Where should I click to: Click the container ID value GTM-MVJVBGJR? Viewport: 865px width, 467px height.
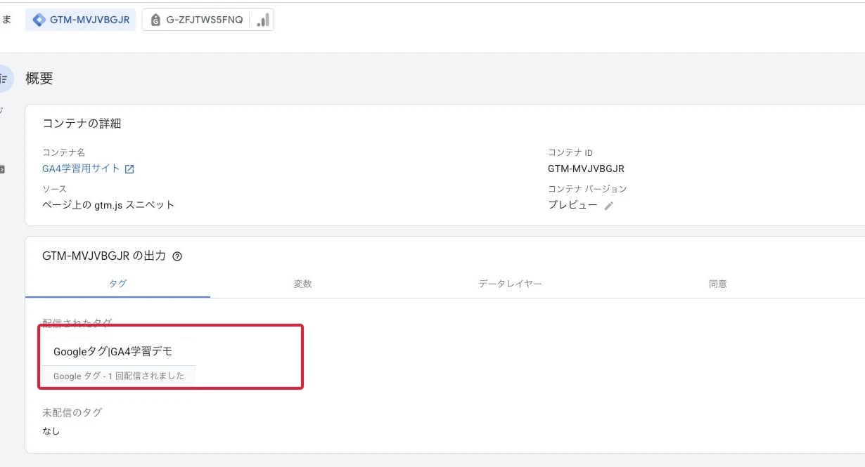pos(586,169)
